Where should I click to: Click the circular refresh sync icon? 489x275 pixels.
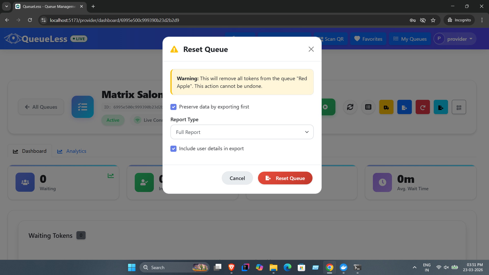point(350,107)
